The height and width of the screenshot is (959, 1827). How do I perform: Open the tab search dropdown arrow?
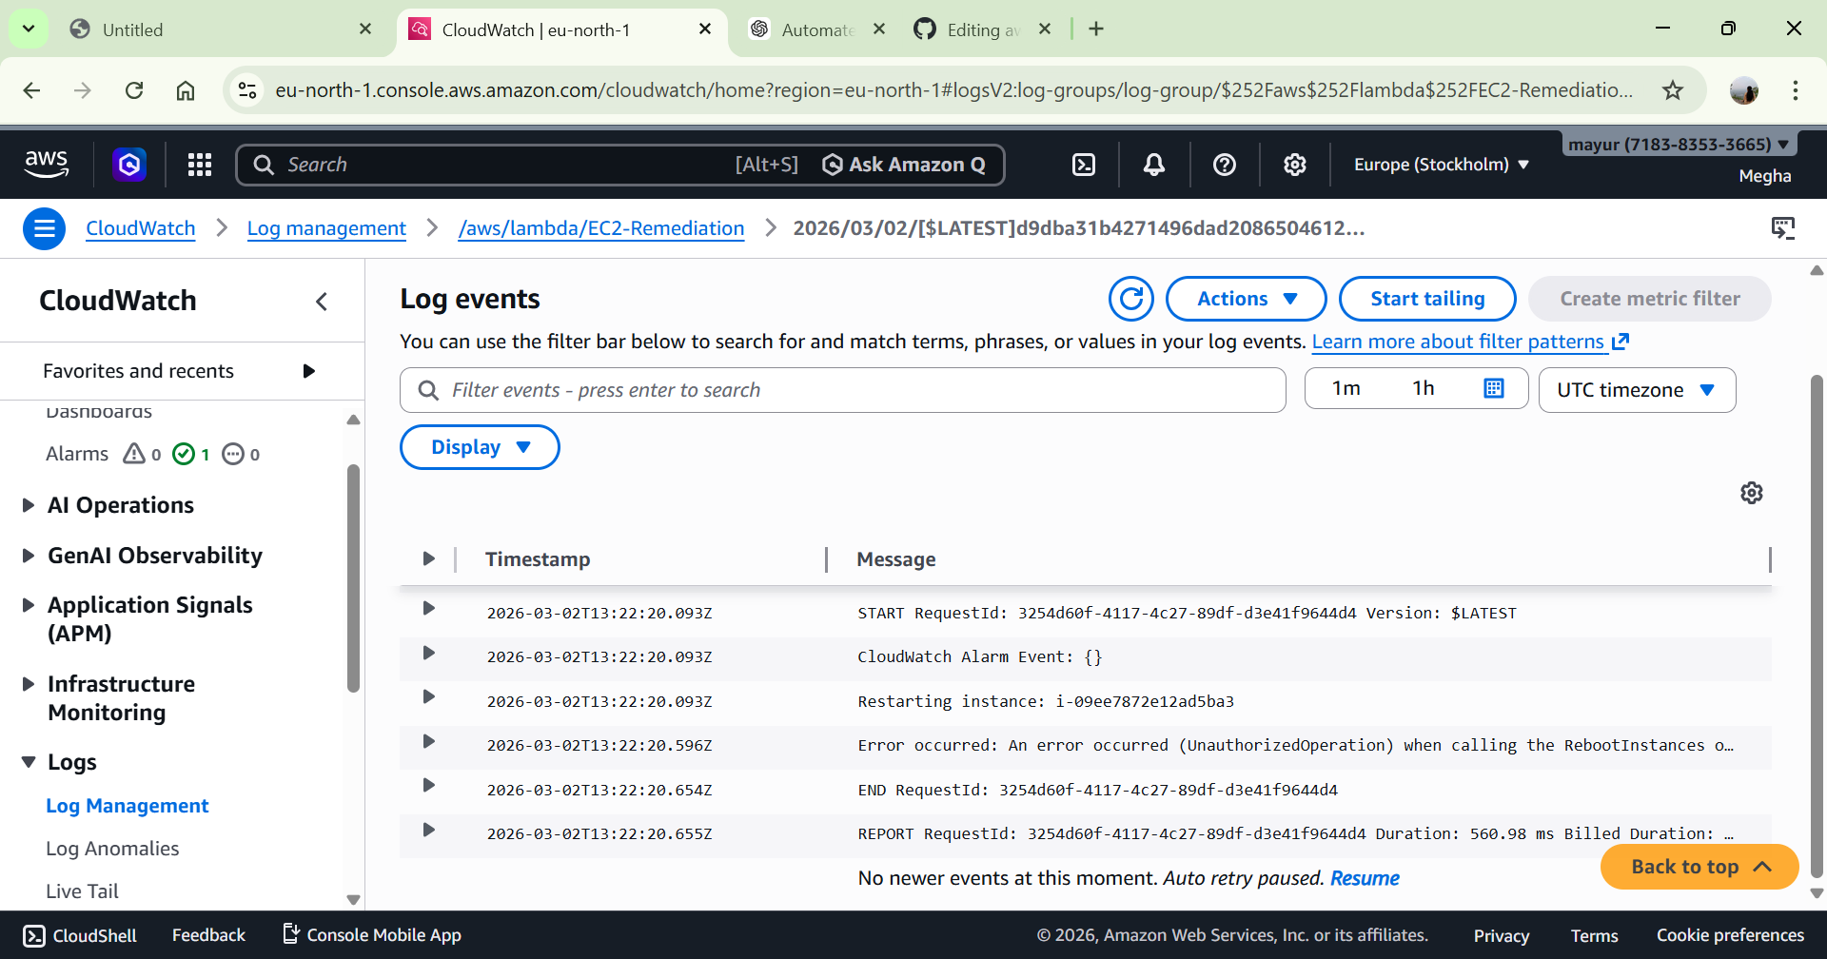pos(29,29)
